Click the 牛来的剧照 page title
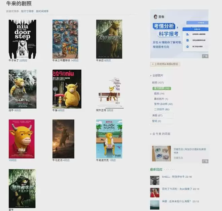Image resolution: width=222 pixels, height=211 pixels. 19,3
